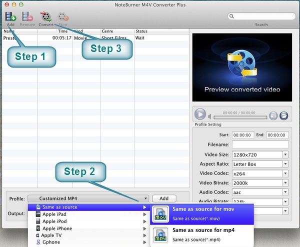Select Apple iPhone profile entry
300x247 pixels.
point(88,228)
